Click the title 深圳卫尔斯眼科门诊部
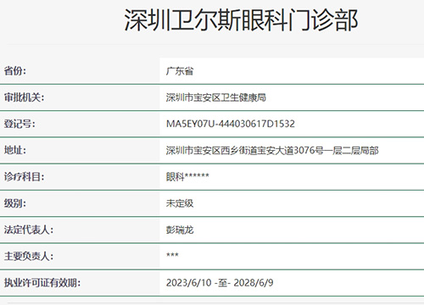 [241, 19]
